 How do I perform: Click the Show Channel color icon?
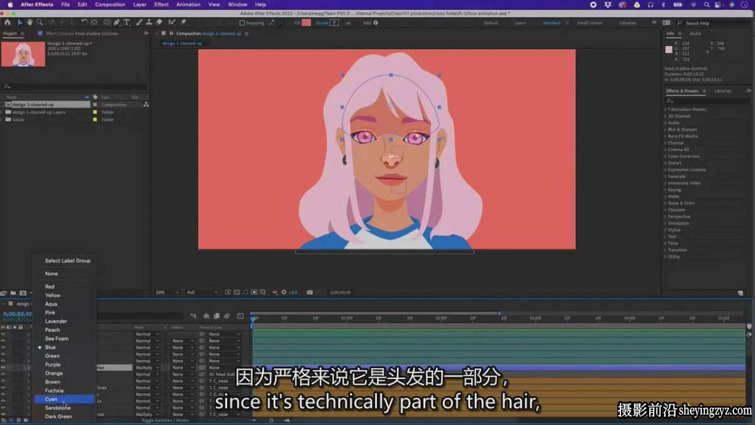pos(275,292)
